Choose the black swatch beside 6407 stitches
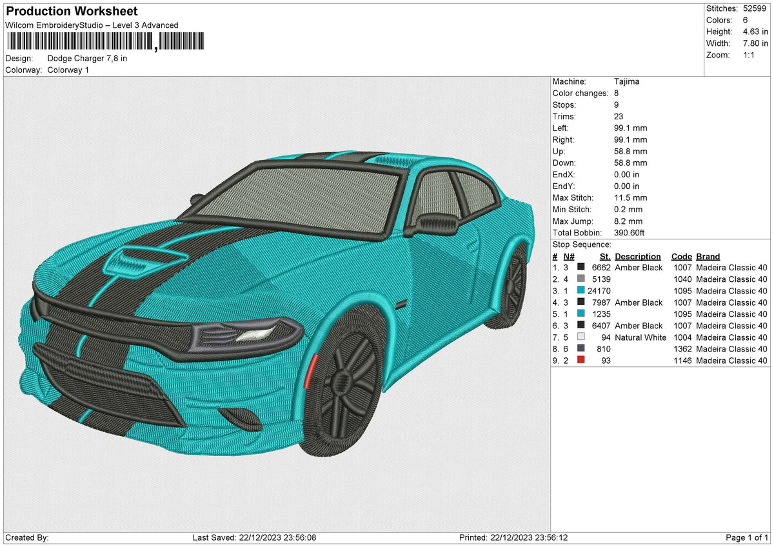Screen dimensions: 774x547 tap(581, 326)
